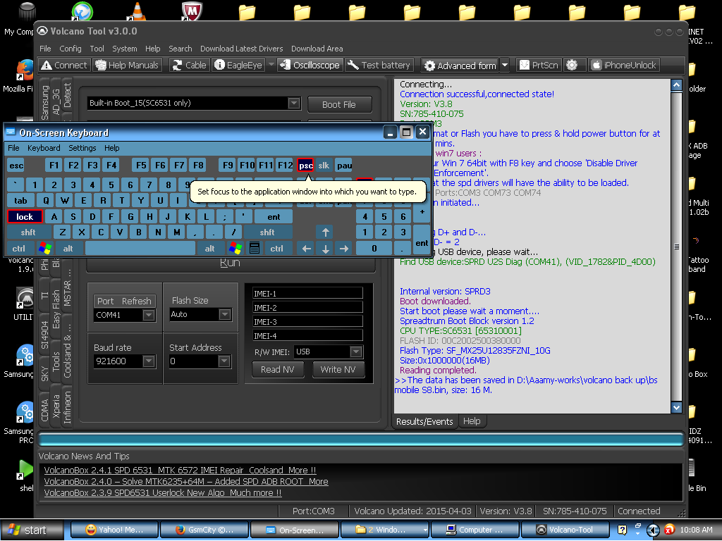Image resolution: width=722 pixels, height=541 pixels.
Task: Click the Connect toolbar button
Action: (64, 65)
